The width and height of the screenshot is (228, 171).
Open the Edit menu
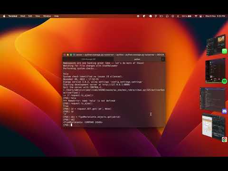pyautogui.click(x=30, y=16)
